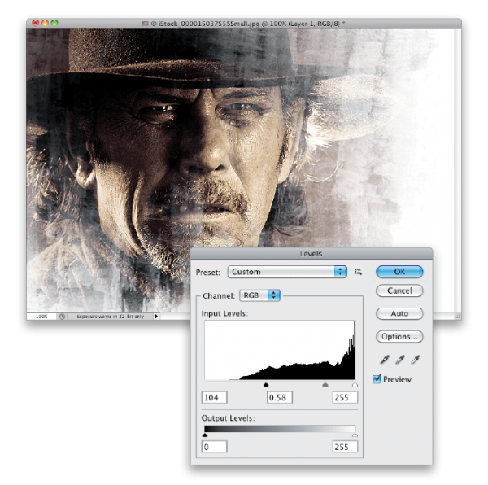
Task: Open the Preset dropdown set to Custom
Action: [x=286, y=272]
